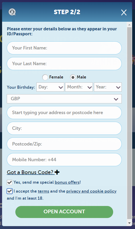135x229 pixels.
Task: Click the plus icon beside Bonus Code
Action: click(57, 172)
